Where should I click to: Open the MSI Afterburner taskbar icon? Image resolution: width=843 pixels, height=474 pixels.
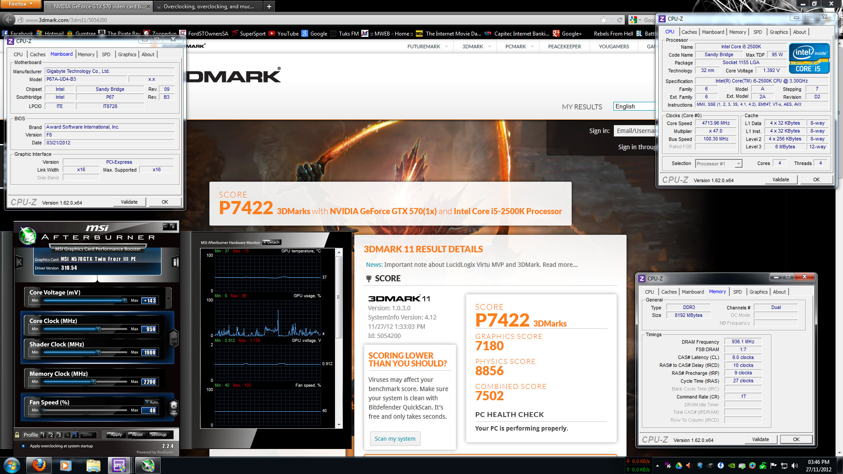[x=148, y=465]
